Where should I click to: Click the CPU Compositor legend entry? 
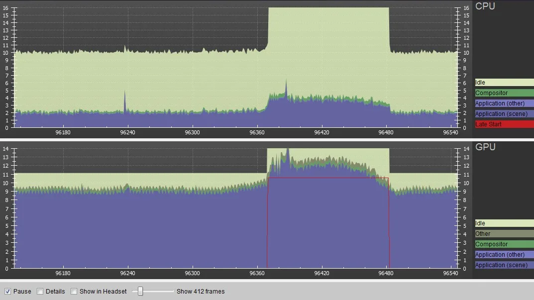(x=504, y=93)
